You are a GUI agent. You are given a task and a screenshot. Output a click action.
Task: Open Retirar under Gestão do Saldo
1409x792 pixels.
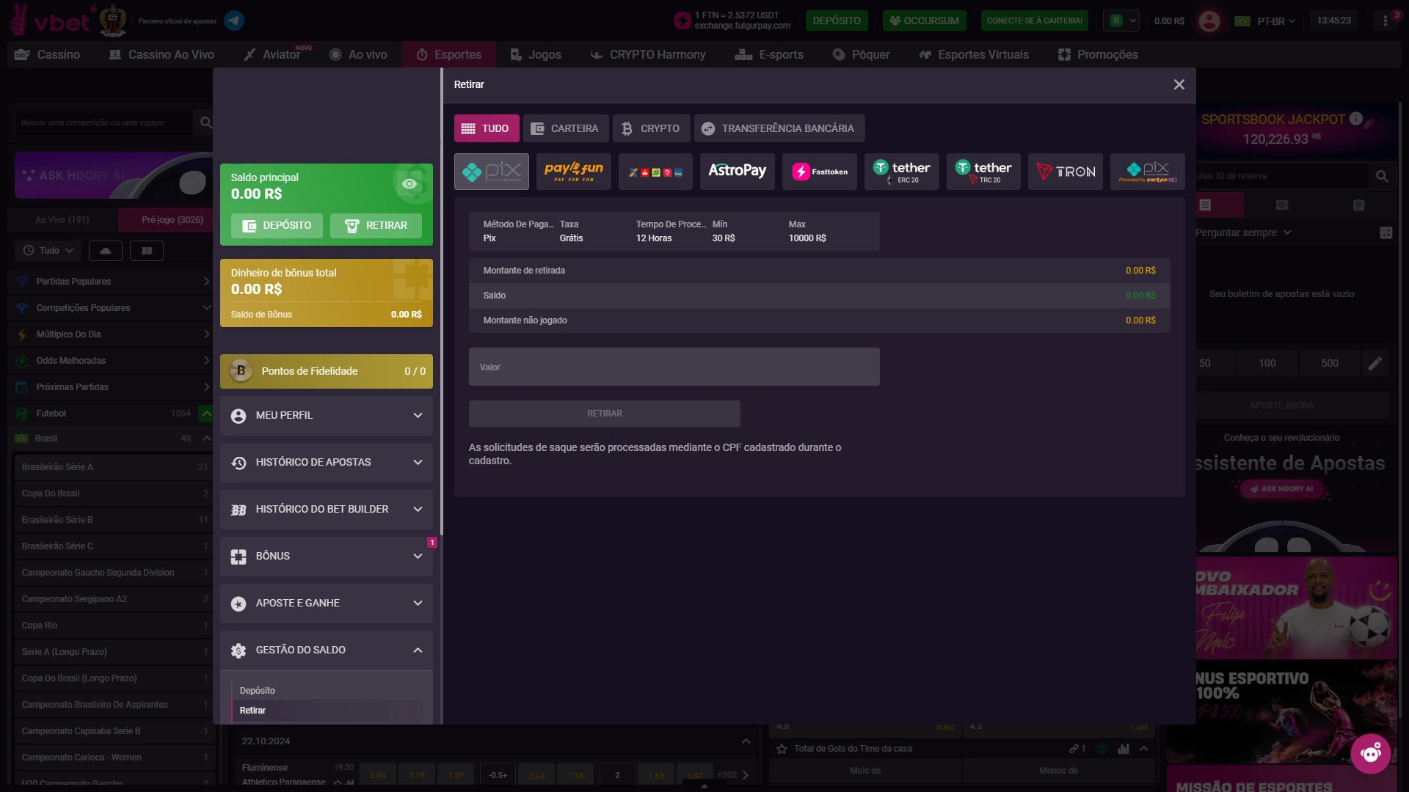point(327,711)
